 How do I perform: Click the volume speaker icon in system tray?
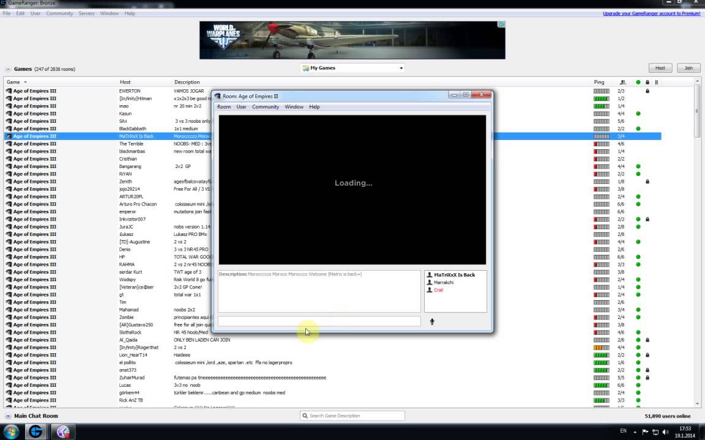point(665,432)
